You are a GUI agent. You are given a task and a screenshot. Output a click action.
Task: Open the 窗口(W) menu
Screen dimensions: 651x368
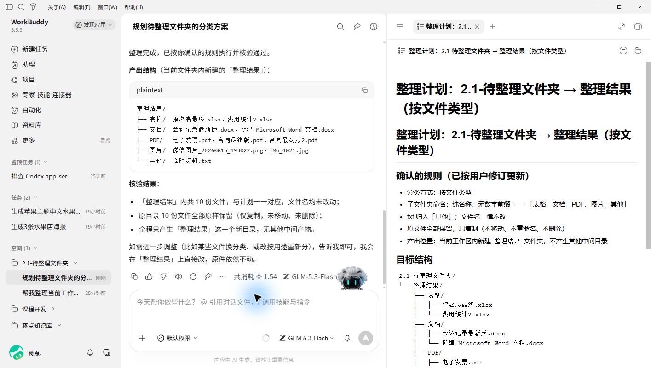108,7
